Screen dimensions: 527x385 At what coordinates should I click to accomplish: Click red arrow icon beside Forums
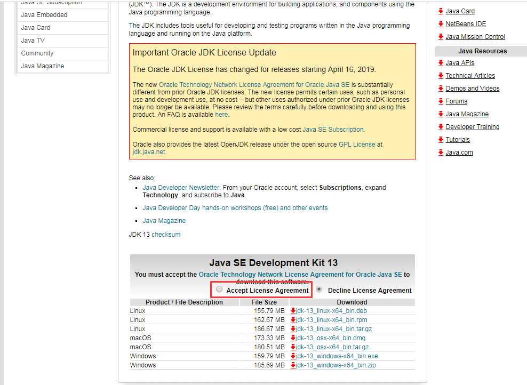click(x=441, y=101)
